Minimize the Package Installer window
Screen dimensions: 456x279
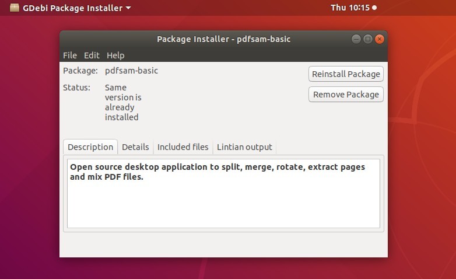[356, 39]
